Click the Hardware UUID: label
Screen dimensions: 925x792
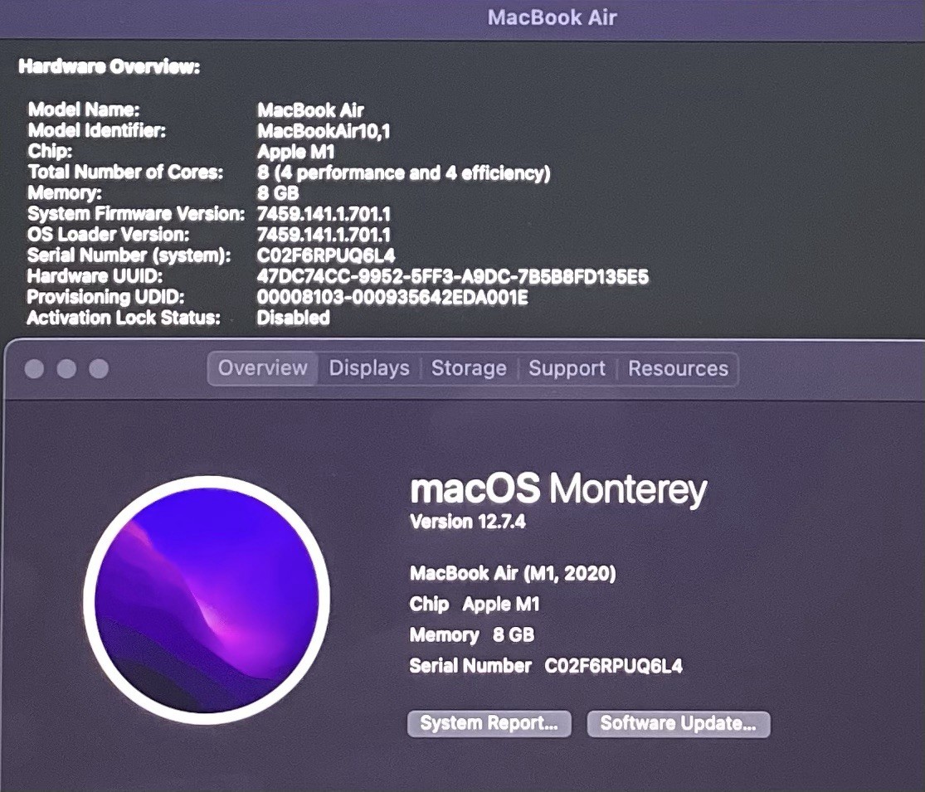click(x=95, y=276)
